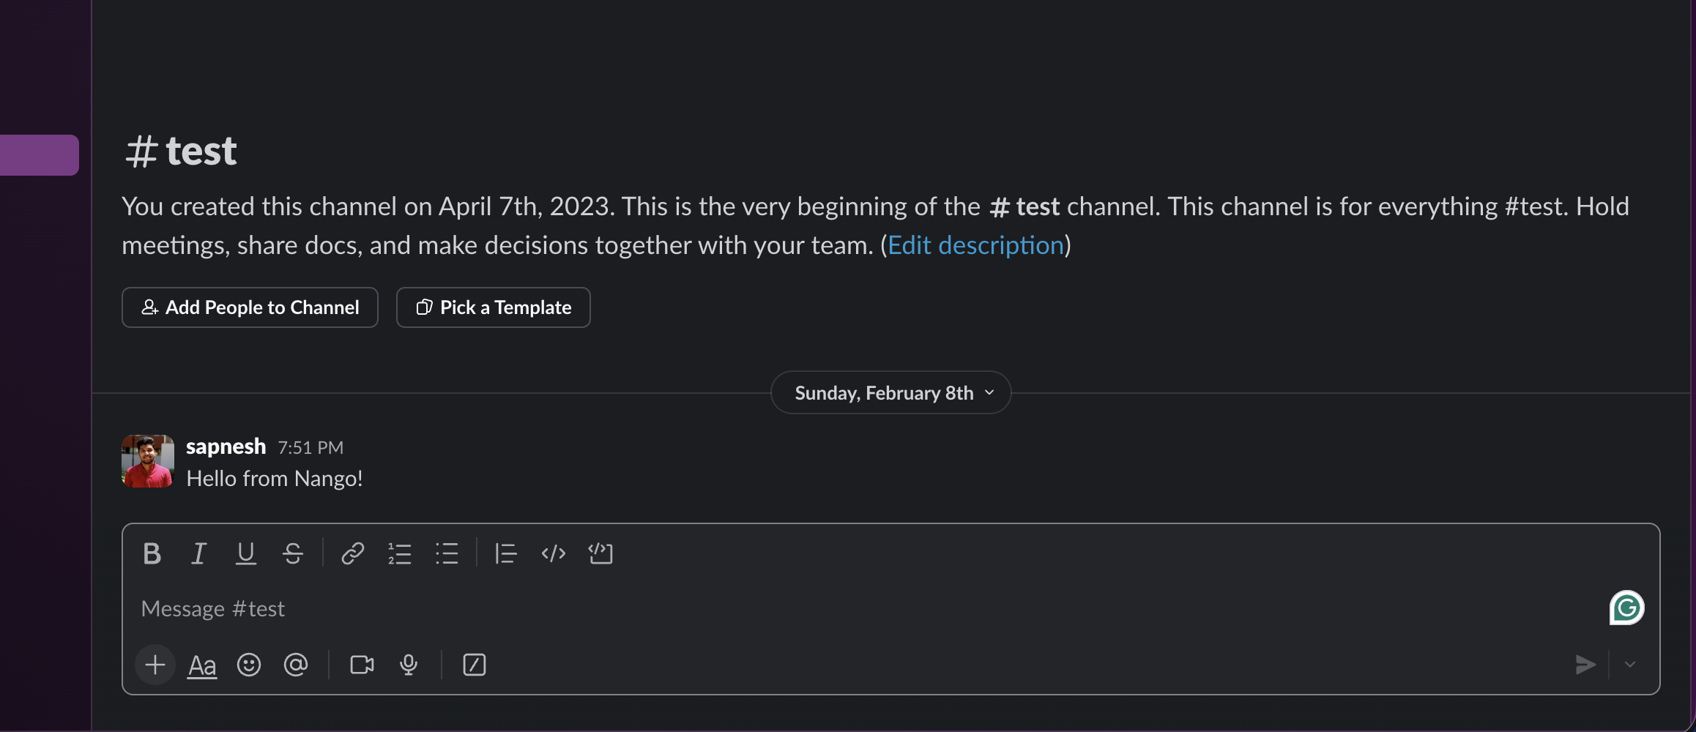Toggle underline formatting
Image resolution: width=1696 pixels, height=732 pixels.
tap(246, 553)
